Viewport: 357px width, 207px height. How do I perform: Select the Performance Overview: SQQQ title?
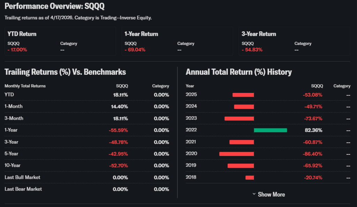(54, 7)
